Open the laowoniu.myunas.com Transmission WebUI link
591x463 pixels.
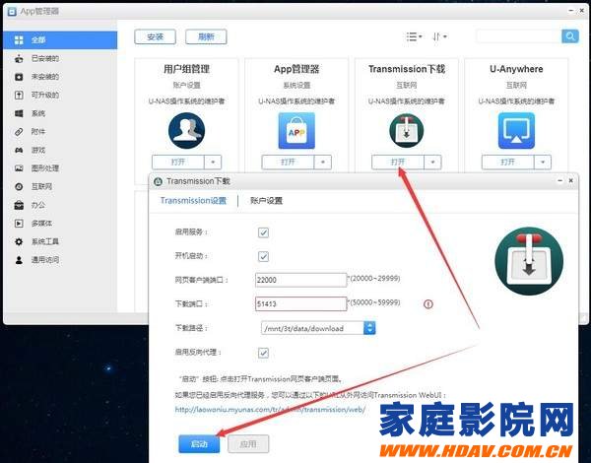[x=270, y=410]
